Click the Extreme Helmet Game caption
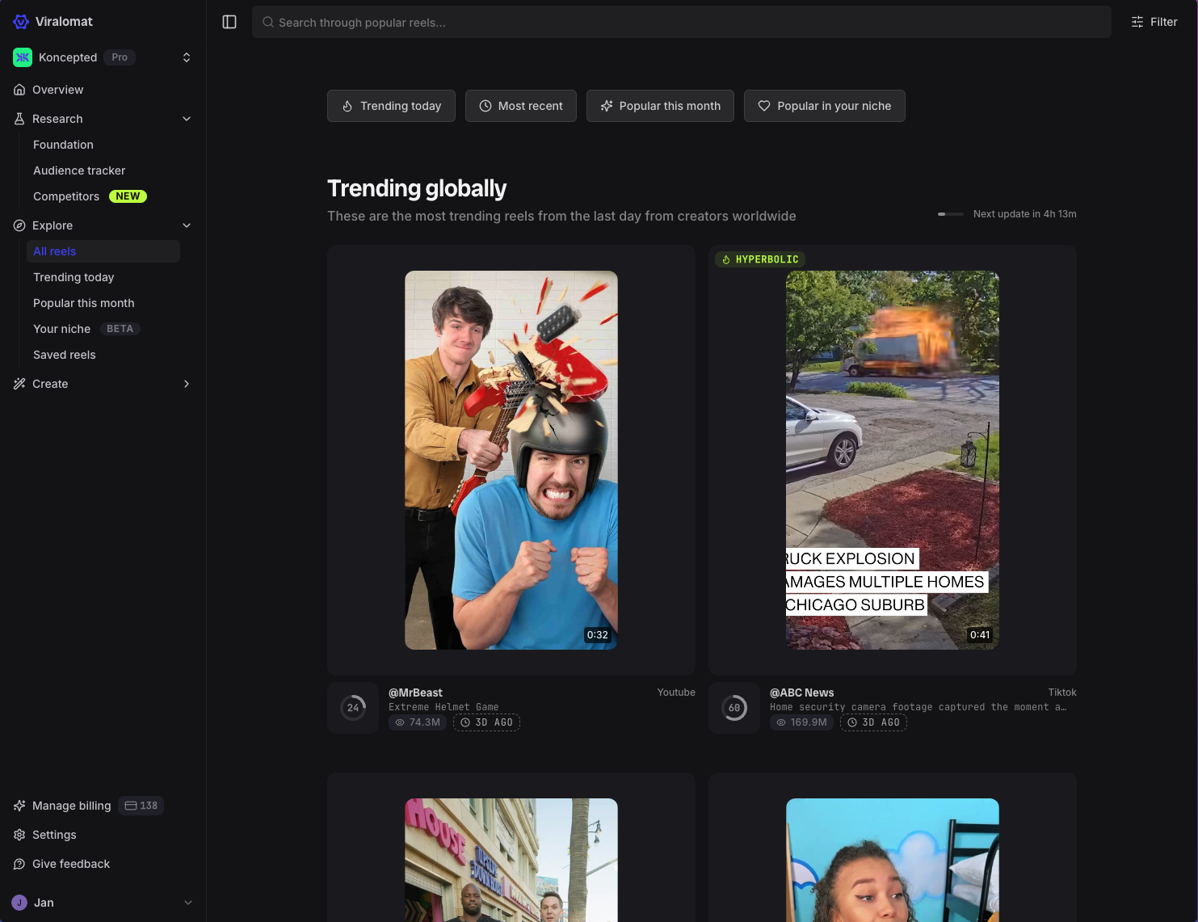Screen dimensions: 1198x922 tap(443, 707)
